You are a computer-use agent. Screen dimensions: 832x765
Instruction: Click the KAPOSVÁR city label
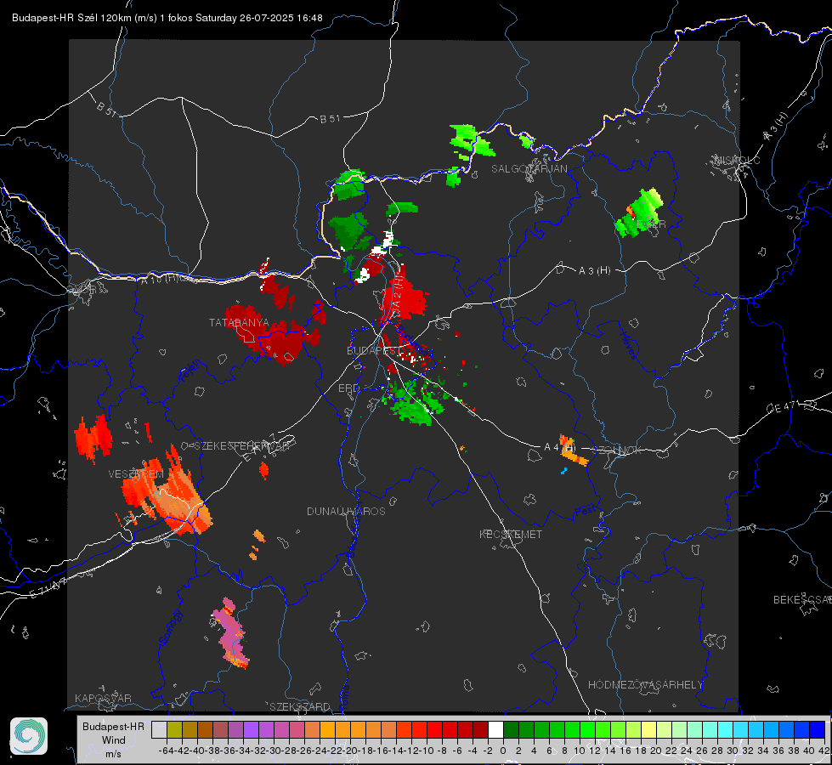pyautogui.click(x=103, y=698)
